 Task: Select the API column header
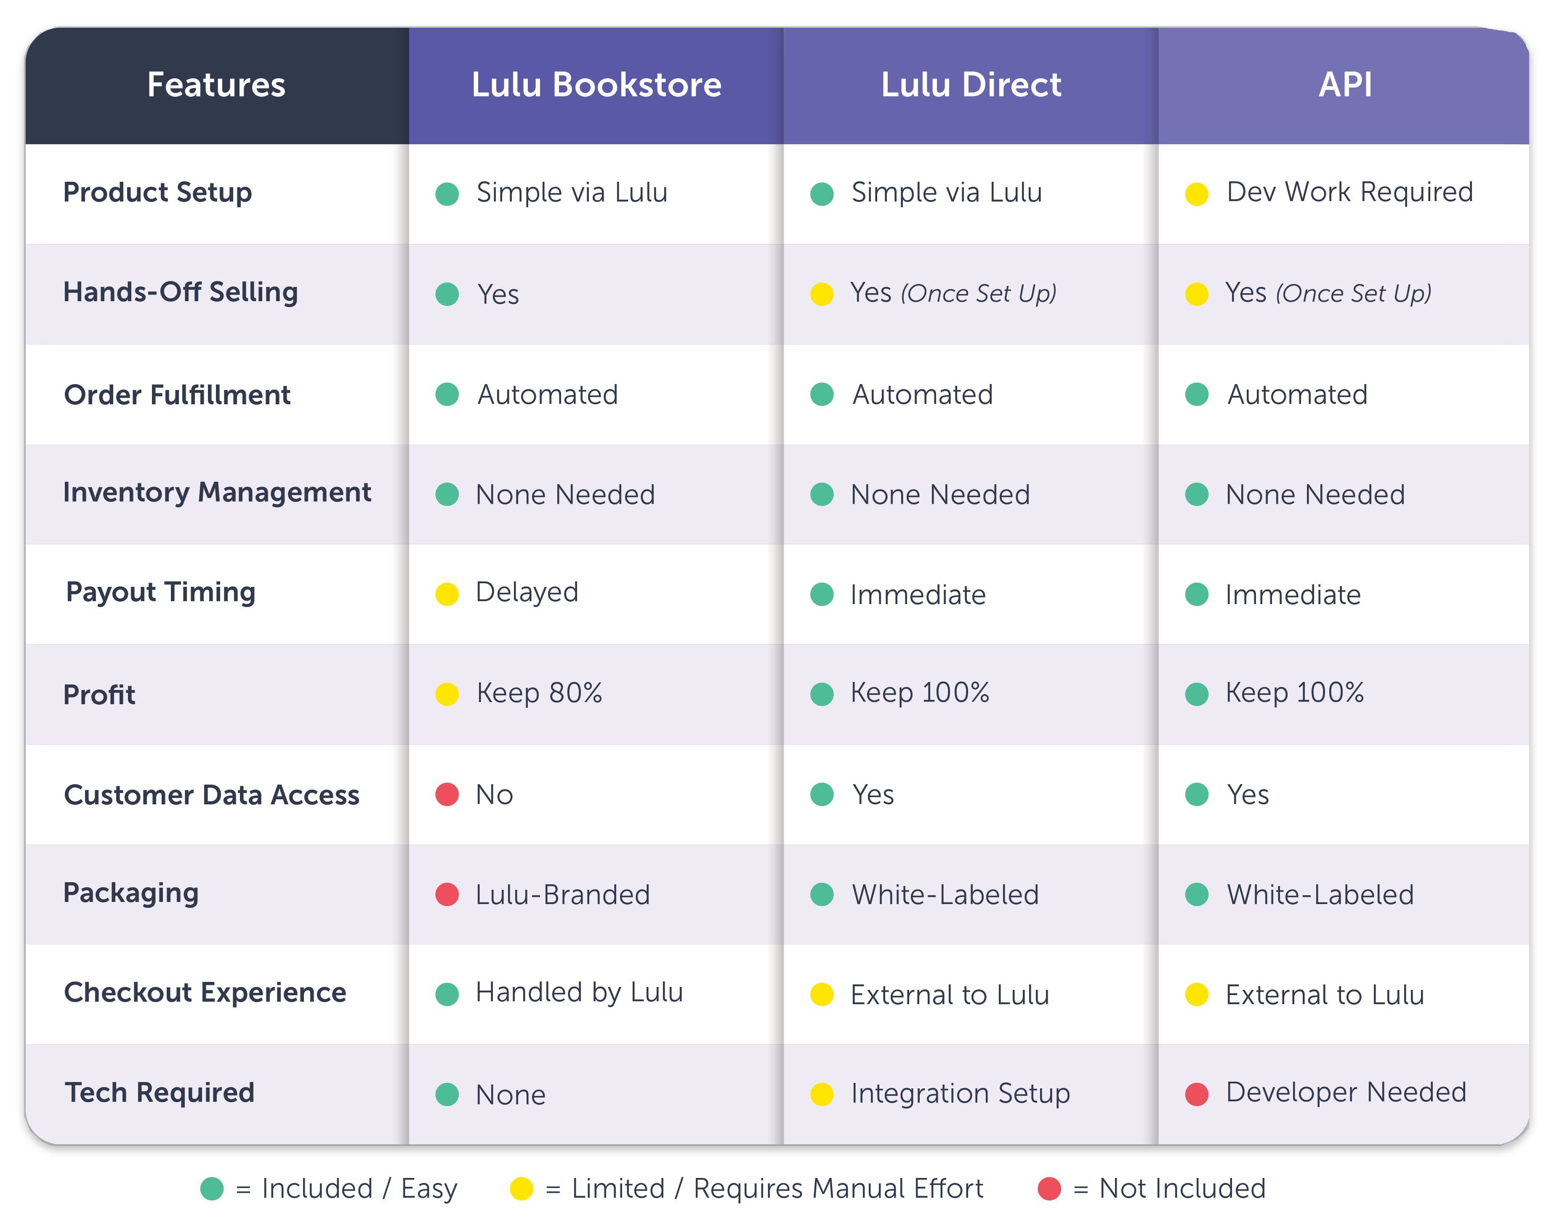pos(1345,85)
